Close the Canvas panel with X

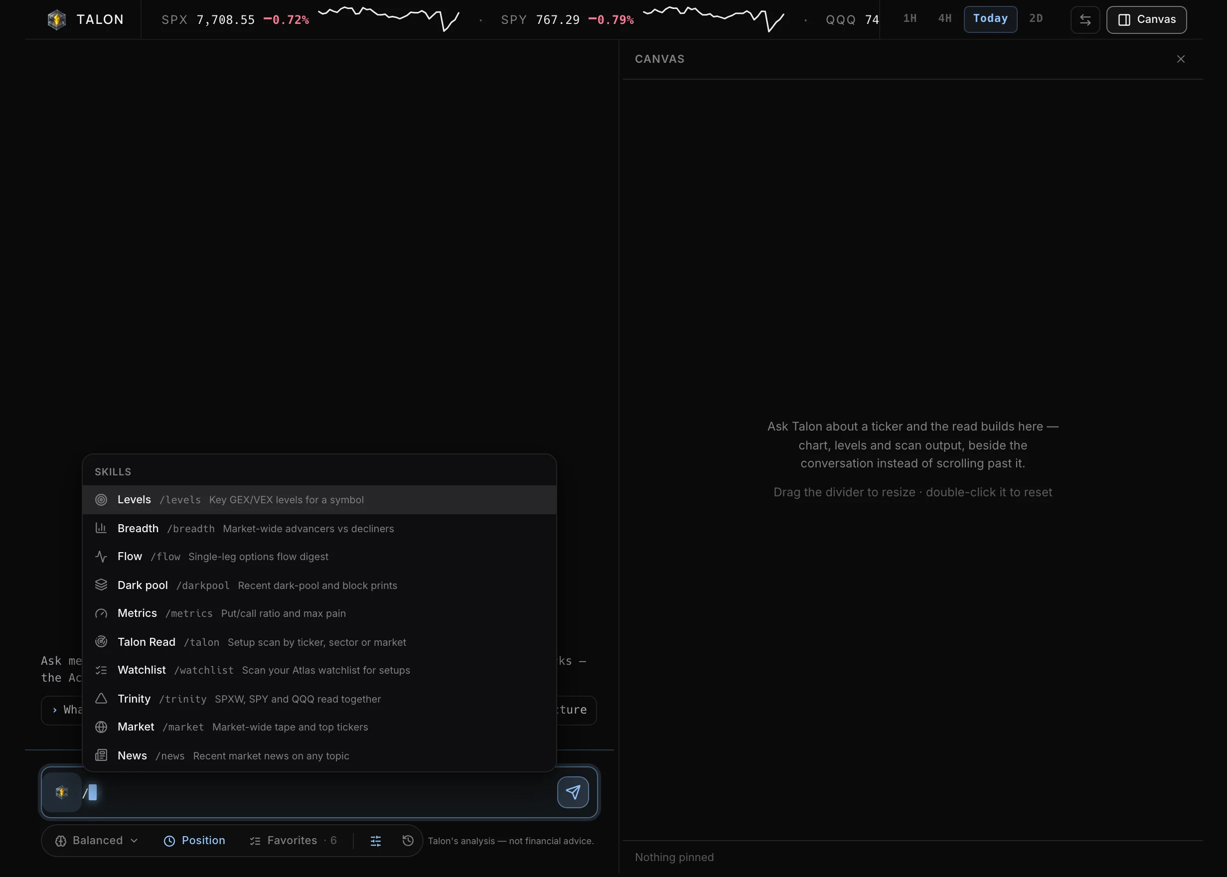tap(1181, 59)
